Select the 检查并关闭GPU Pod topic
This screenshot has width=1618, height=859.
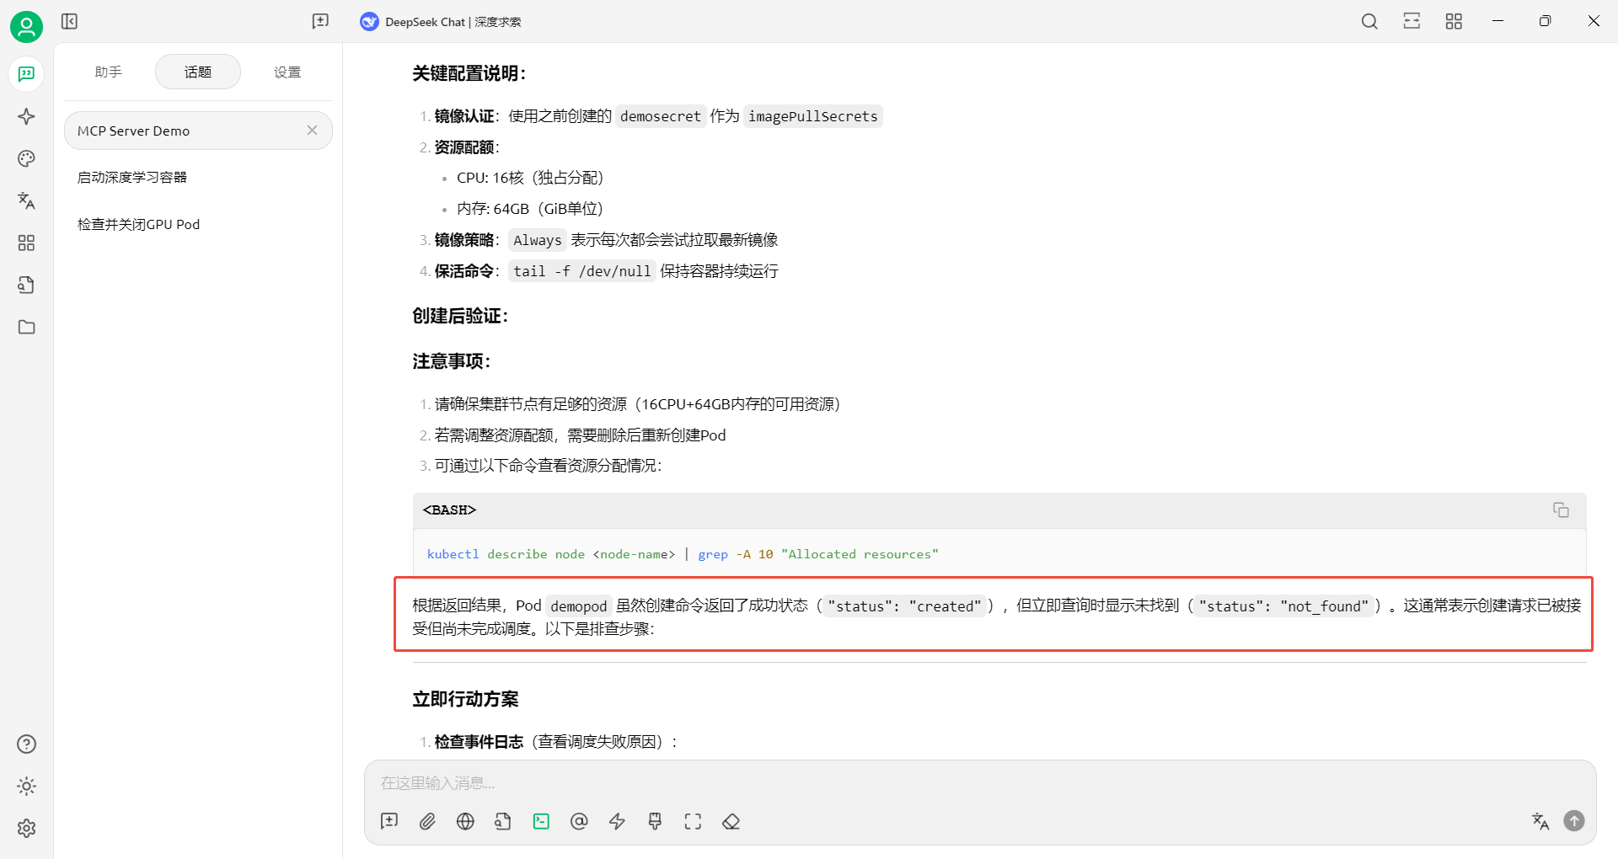139,224
